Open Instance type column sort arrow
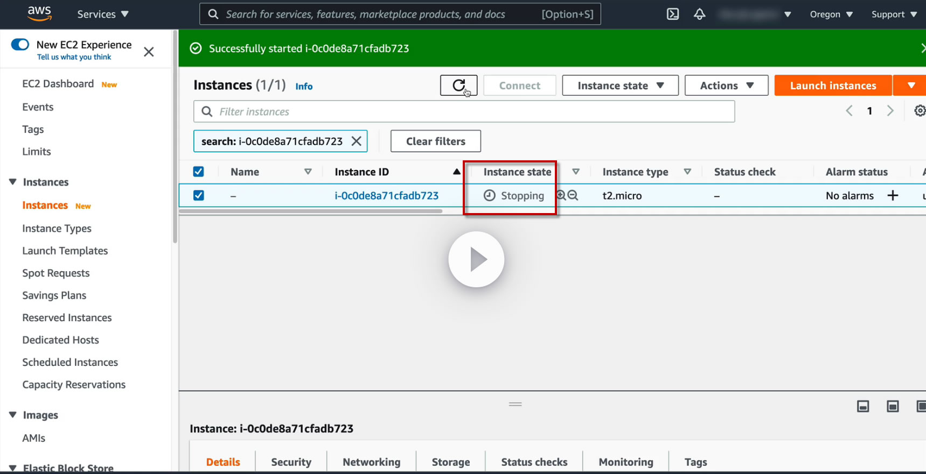The image size is (926, 474). coord(687,172)
